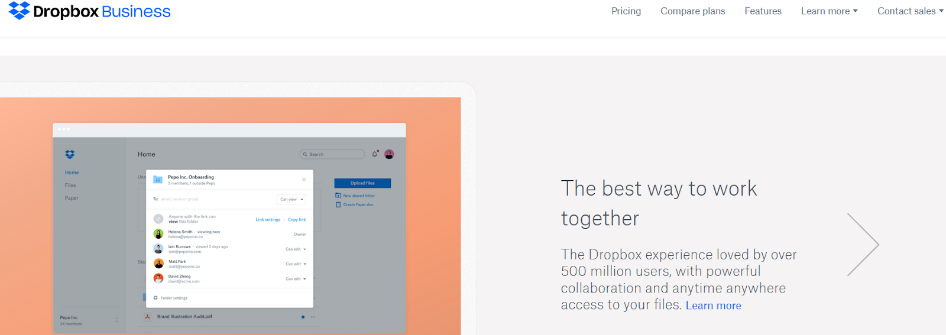Click the PDF icon for Brand Illustration Audit
Image resolution: width=946 pixels, height=335 pixels.
(148, 317)
